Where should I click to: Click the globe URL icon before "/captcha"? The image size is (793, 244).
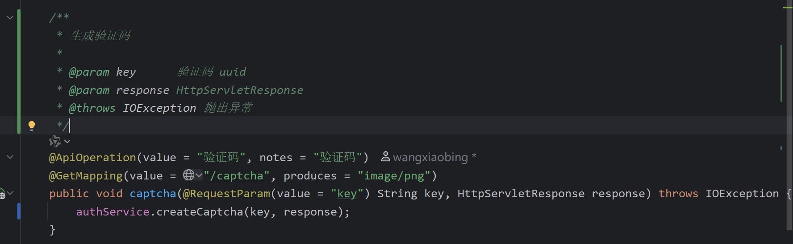(x=188, y=175)
